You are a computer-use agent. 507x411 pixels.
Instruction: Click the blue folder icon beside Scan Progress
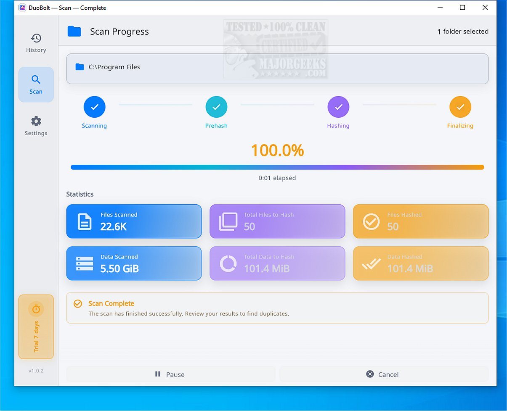[74, 31]
